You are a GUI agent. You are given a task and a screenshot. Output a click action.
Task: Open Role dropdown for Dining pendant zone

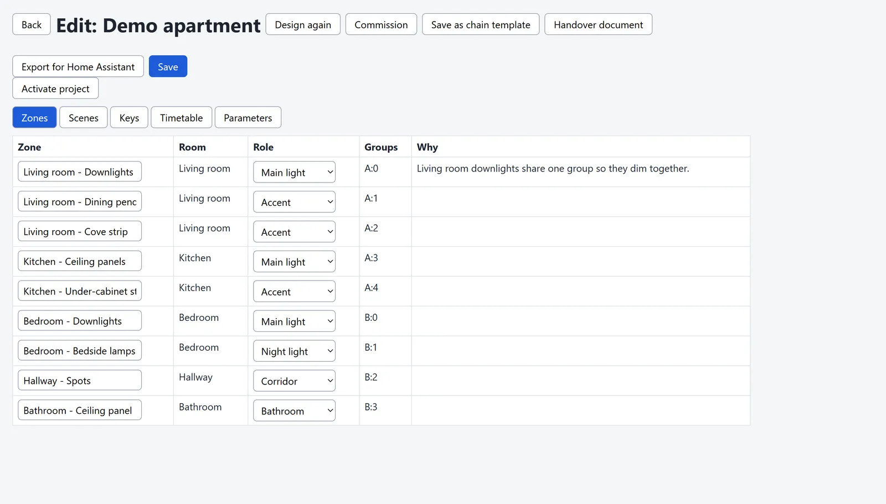coord(294,202)
